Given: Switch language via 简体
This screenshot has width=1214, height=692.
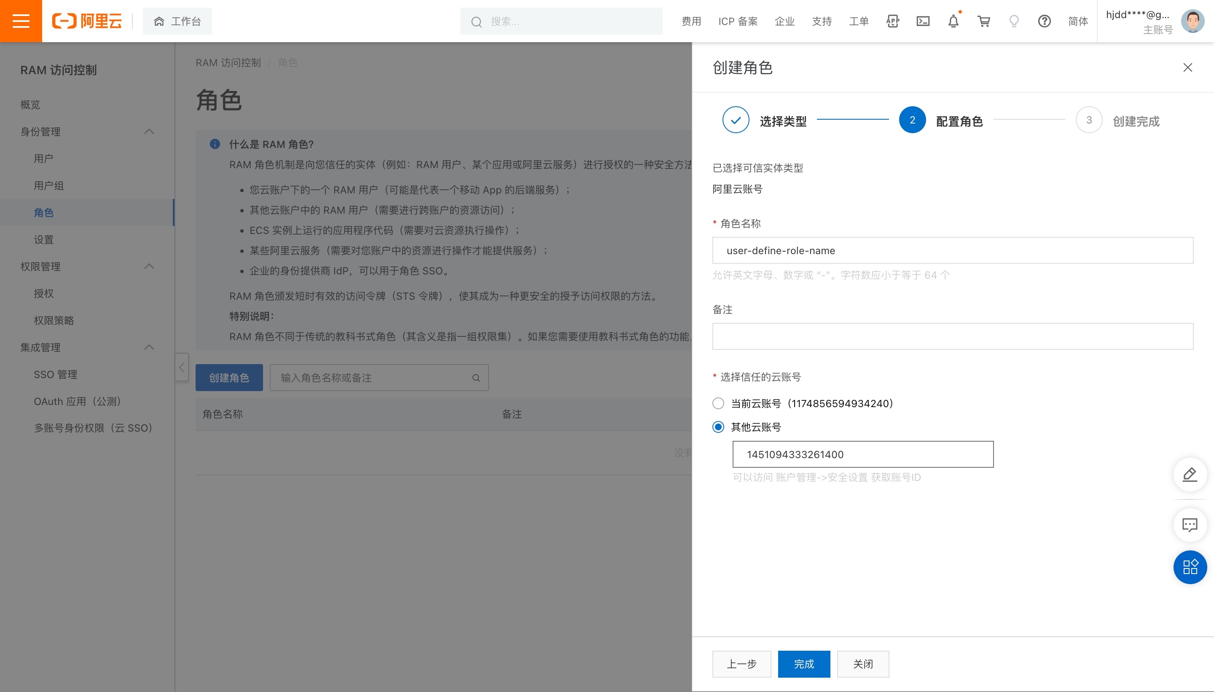Looking at the screenshot, I should [x=1078, y=21].
